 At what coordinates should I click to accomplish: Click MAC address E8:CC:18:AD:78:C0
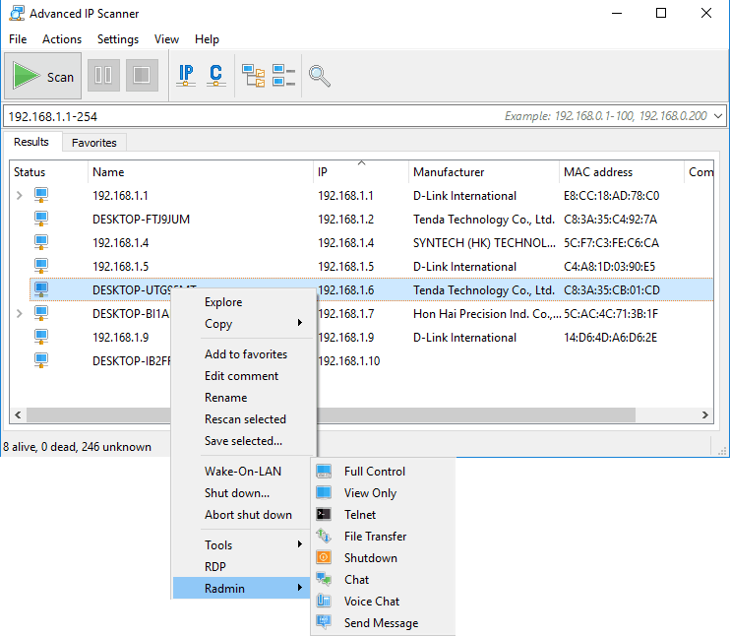611,196
